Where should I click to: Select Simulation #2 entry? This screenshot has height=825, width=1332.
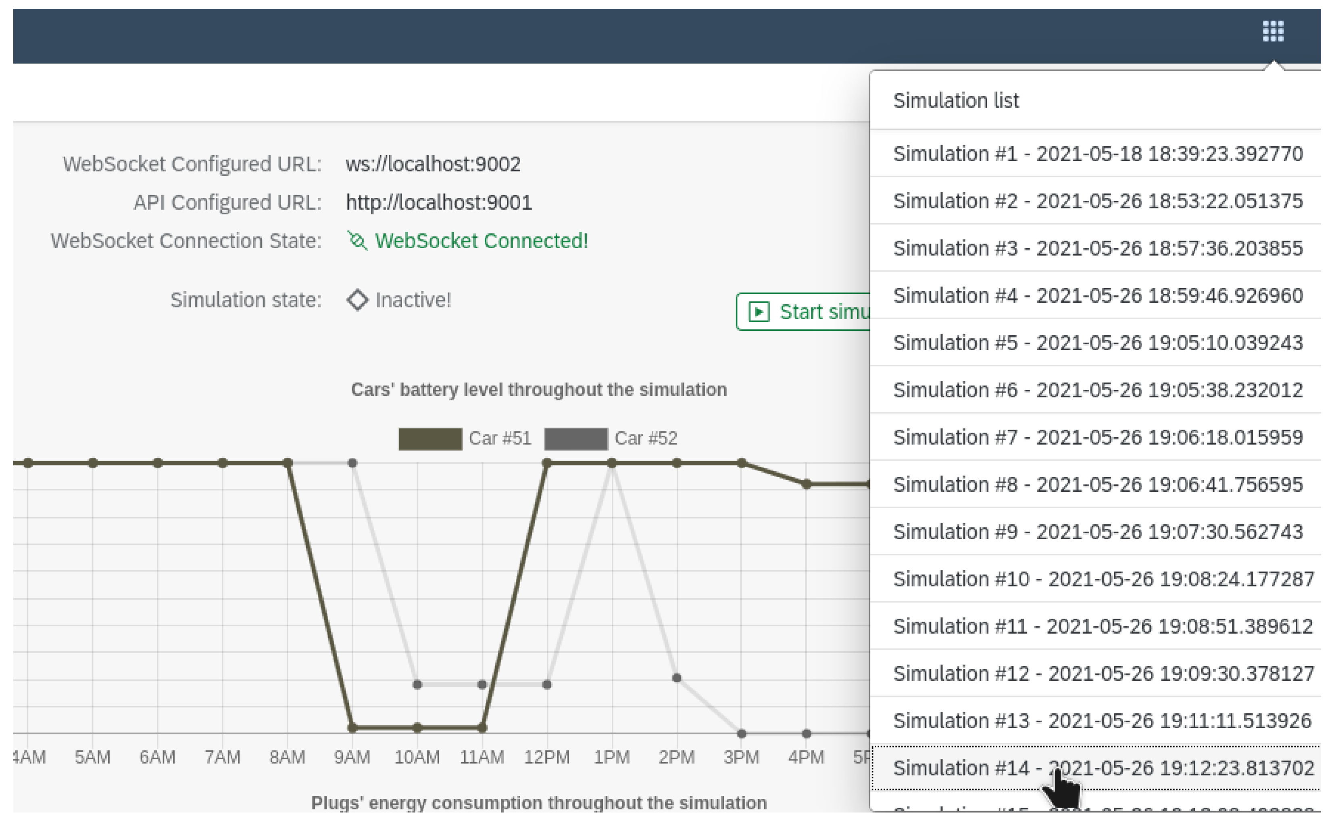click(1097, 202)
